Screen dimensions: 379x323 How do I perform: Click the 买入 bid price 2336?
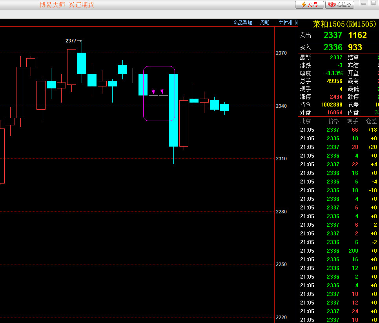(x=333, y=47)
